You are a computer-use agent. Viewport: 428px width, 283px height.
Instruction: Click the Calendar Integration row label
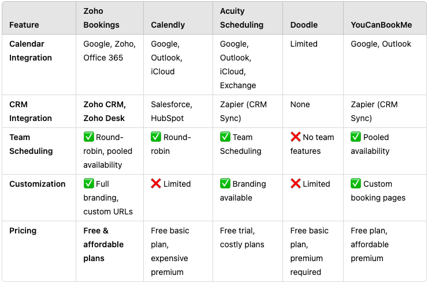(31, 51)
